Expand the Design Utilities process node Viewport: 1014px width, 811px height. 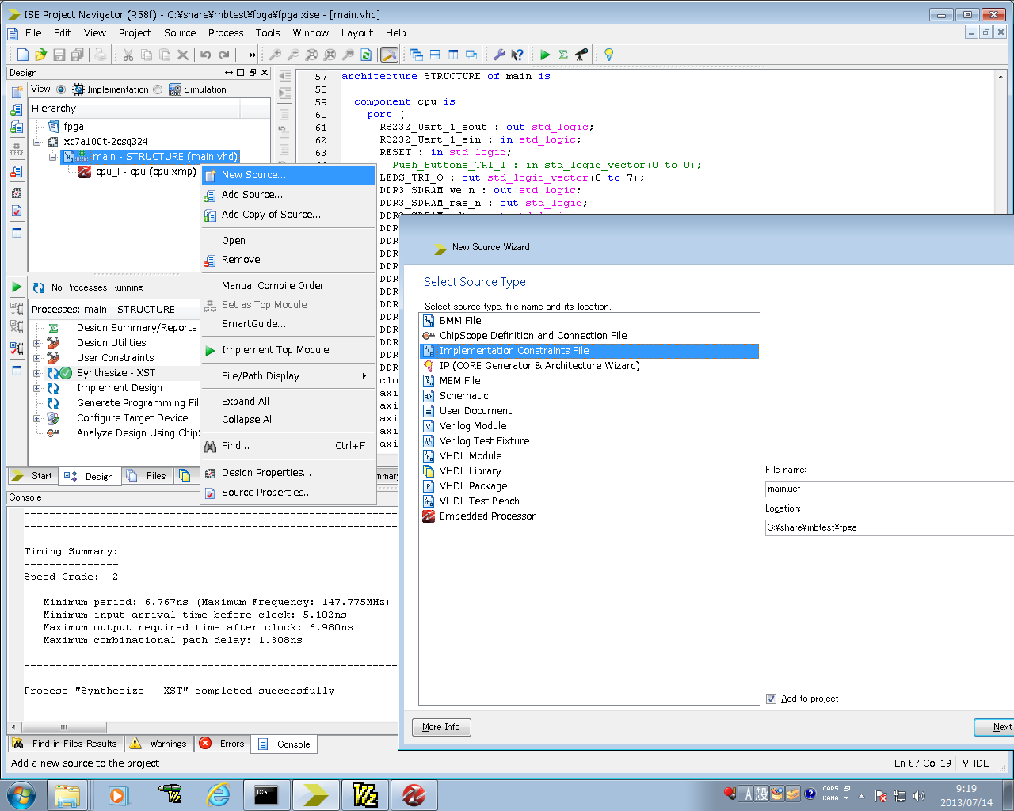point(36,343)
